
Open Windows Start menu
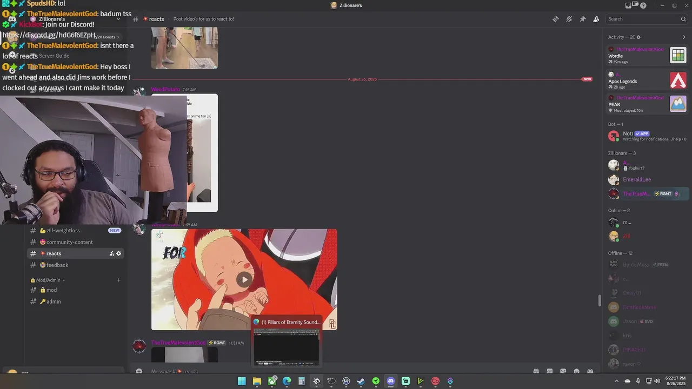pos(242,381)
